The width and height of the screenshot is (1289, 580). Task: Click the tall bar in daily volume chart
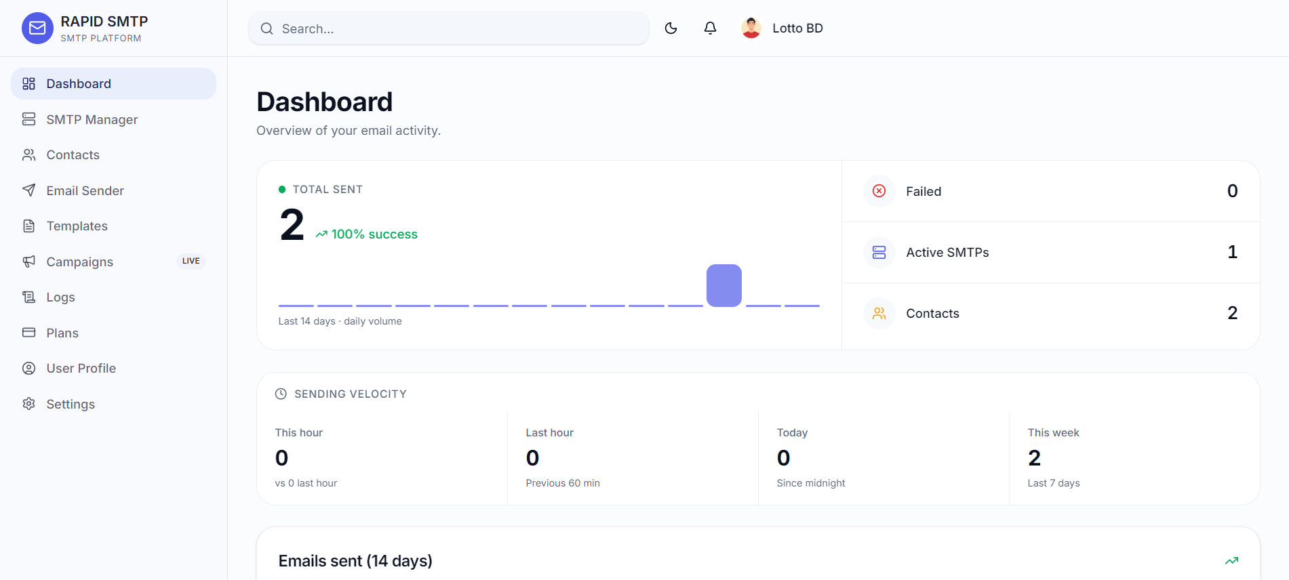tap(724, 285)
